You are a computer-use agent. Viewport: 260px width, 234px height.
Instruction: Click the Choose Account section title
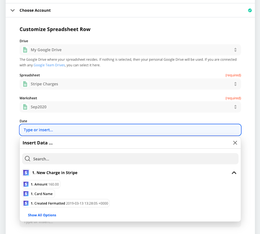point(35,10)
